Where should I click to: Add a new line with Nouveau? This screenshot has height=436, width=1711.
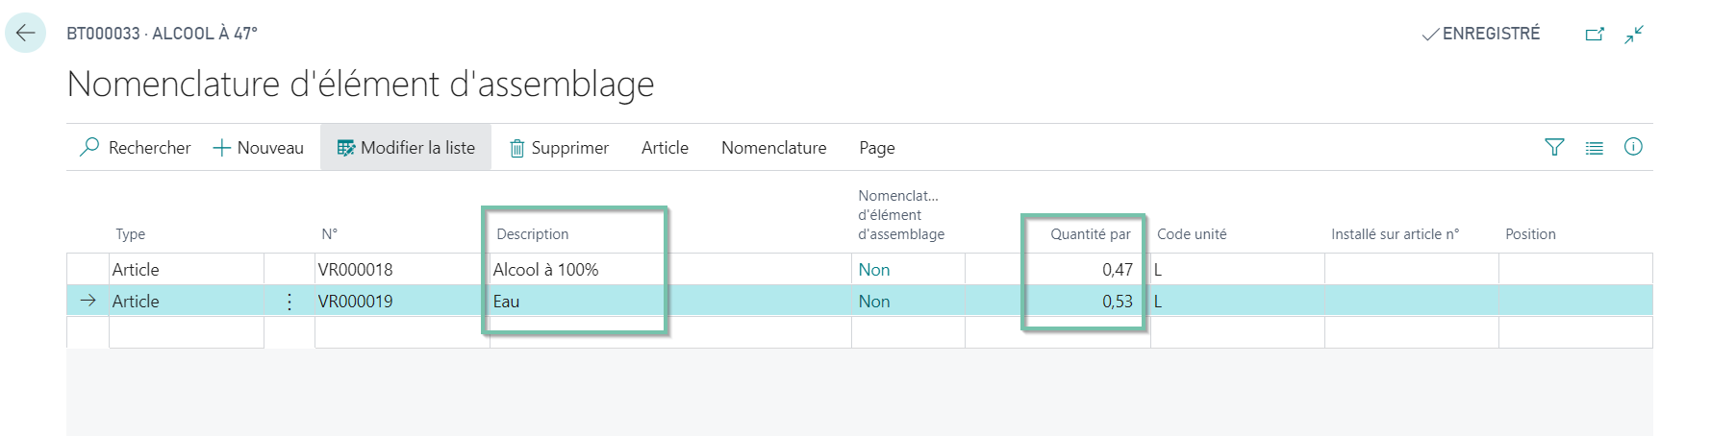click(x=258, y=148)
